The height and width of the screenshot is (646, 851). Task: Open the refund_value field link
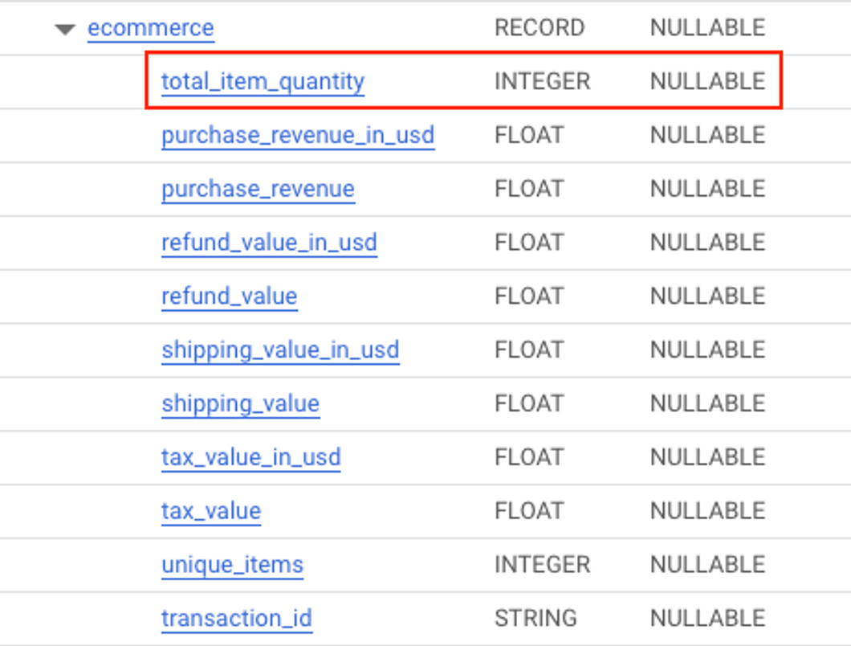[230, 296]
